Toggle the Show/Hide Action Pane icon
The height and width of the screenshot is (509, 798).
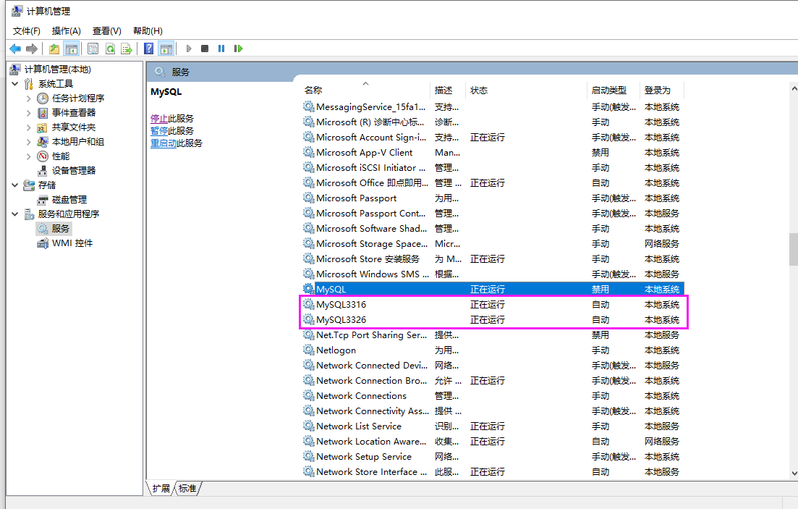click(x=166, y=49)
